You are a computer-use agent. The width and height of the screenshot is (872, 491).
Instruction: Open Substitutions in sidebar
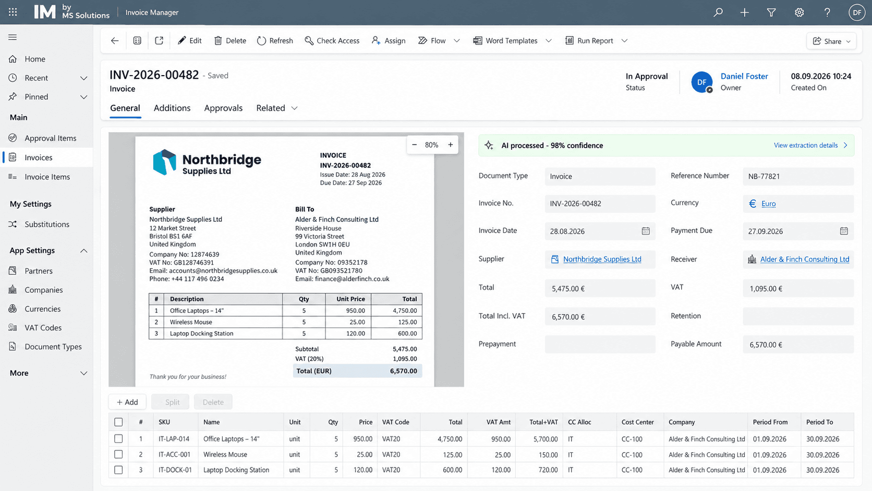coord(46,224)
